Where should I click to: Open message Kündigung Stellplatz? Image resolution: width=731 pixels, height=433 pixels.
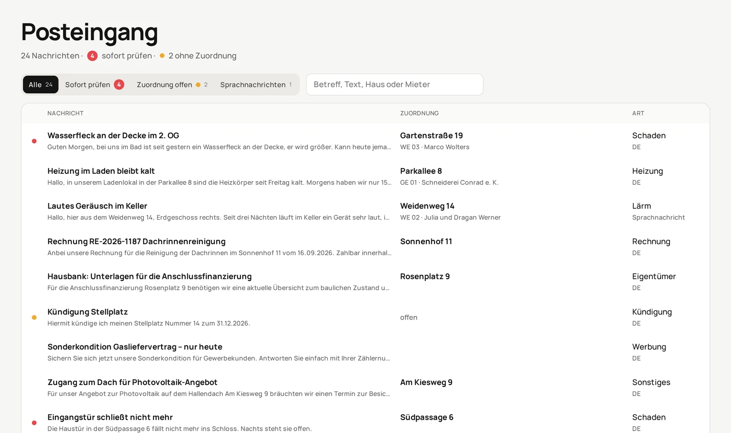88,312
